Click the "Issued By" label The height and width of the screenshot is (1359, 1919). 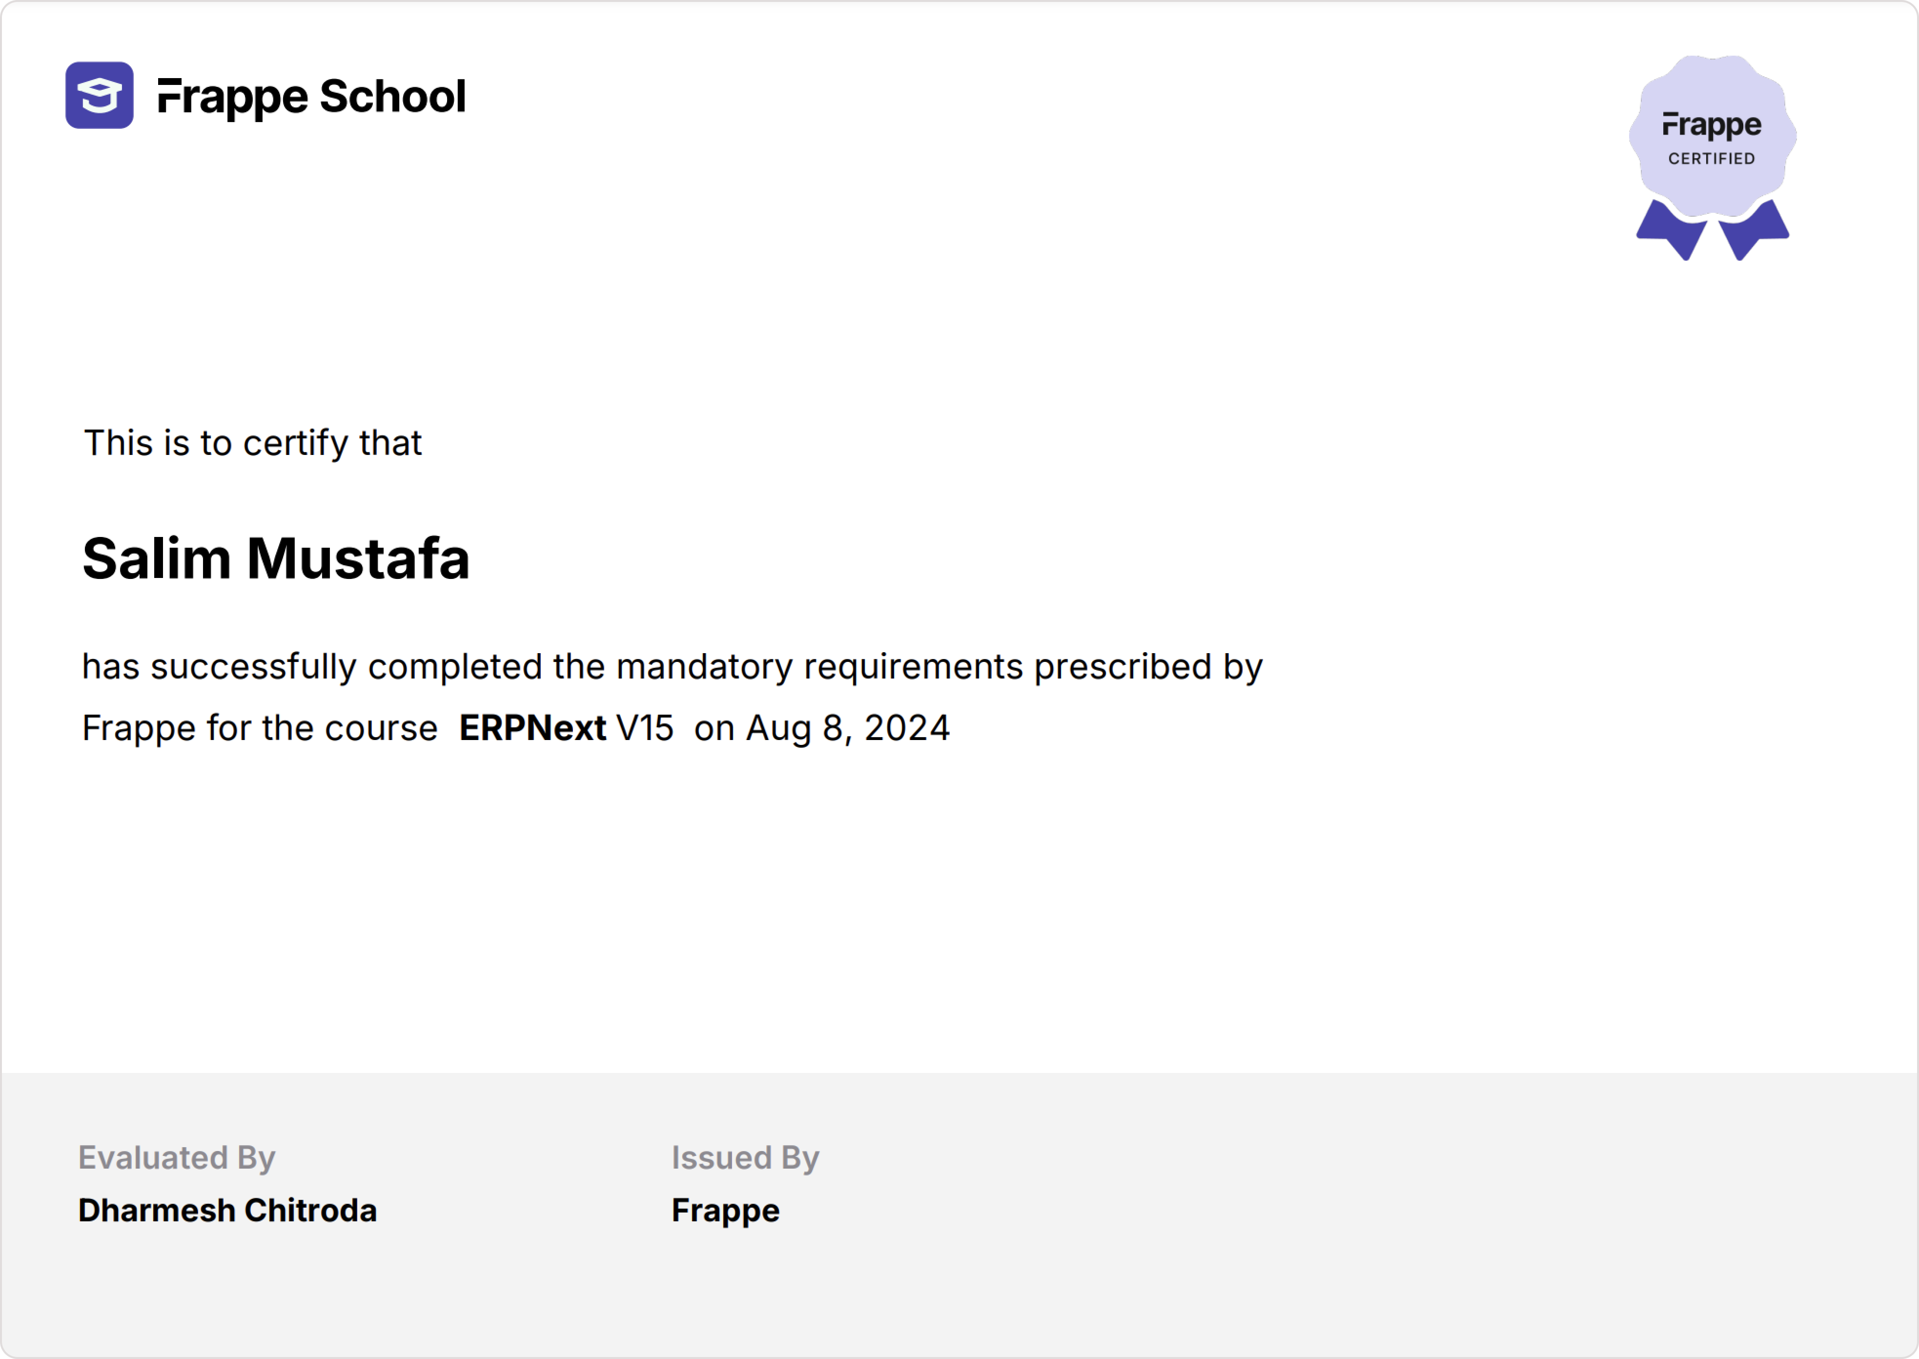745,1157
